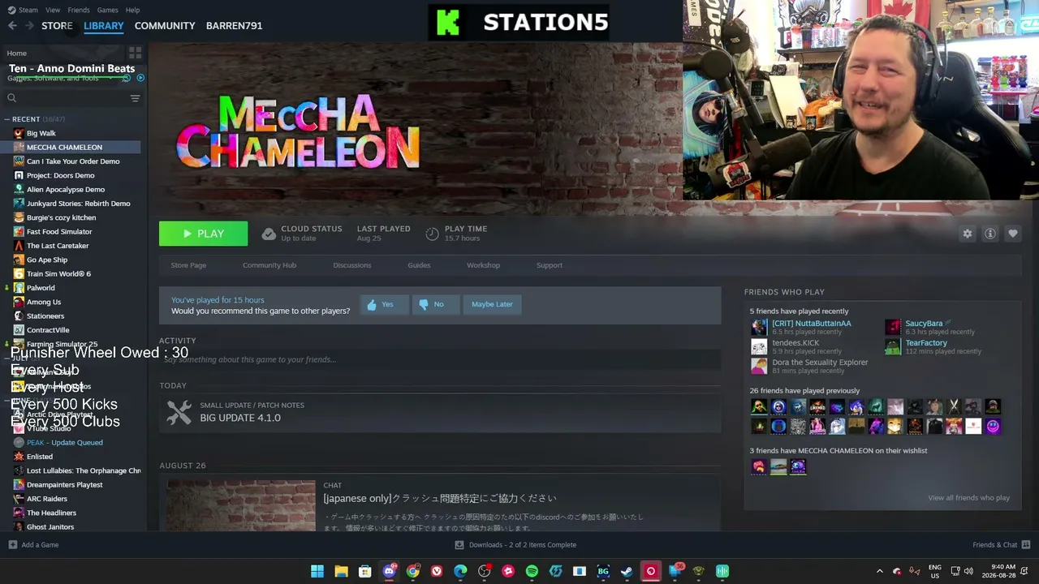Image resolution: width=1039 pixels, height=584 pixels.
Task: Click the activity say something input field
Action: tap(439, 359)
